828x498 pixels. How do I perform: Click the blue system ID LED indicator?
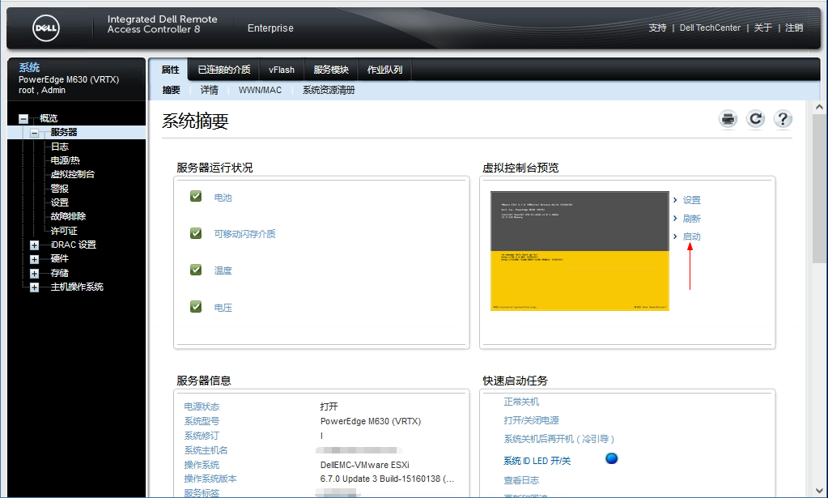tap(612, 458)
